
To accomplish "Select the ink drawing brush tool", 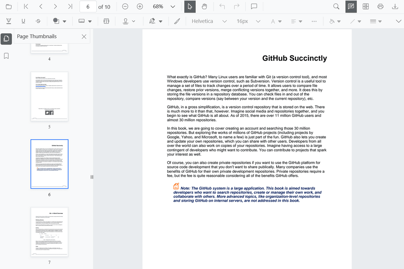I will click(x=177, y=21).
